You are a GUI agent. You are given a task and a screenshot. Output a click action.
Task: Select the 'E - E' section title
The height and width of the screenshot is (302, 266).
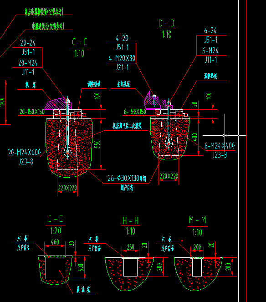56,219
